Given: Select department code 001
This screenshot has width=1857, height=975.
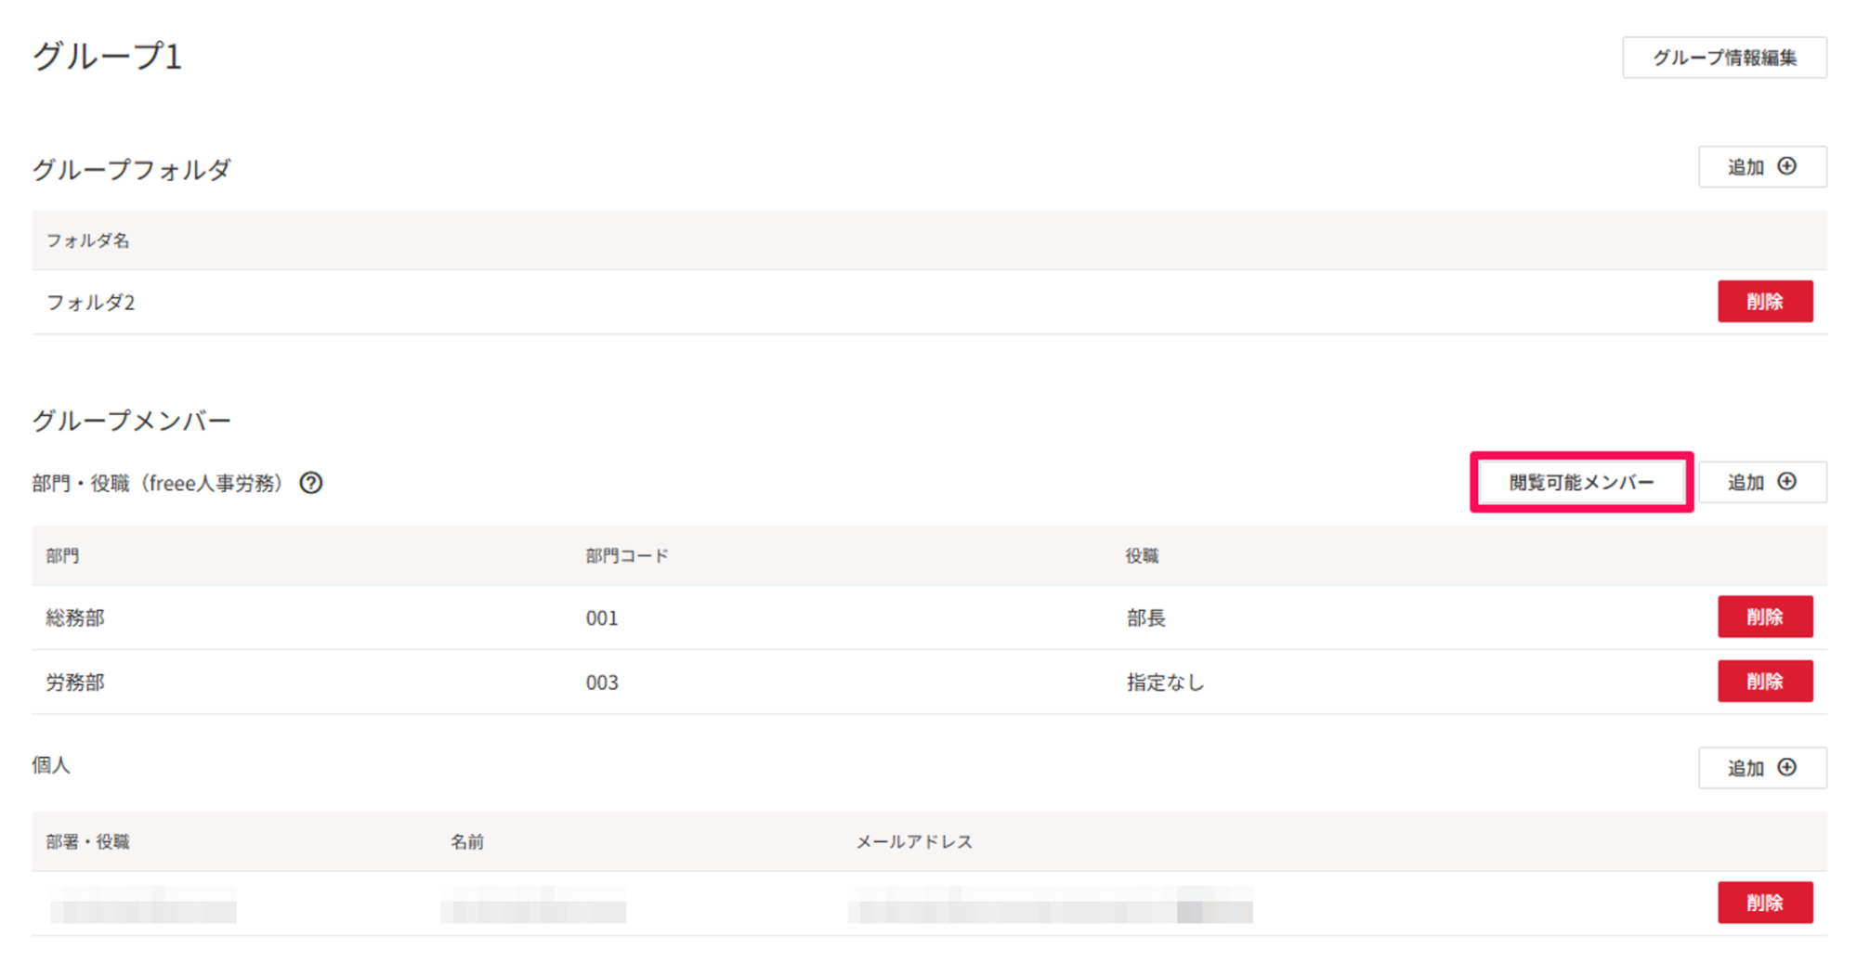Looking at the screenshot, I should 602,618.
